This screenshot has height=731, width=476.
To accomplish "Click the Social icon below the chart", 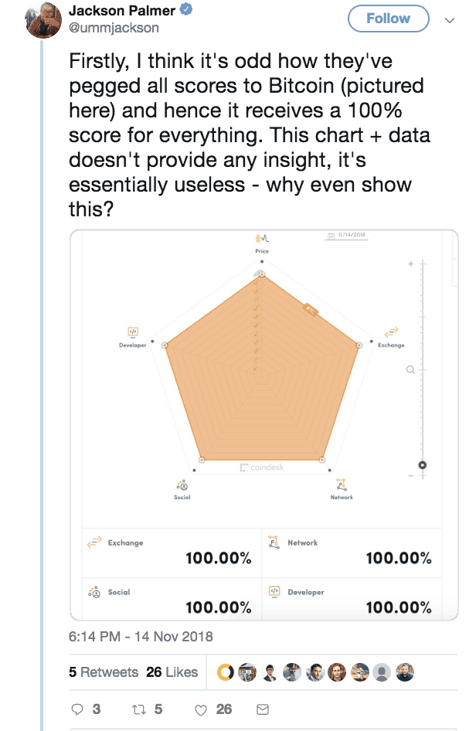I will 182,485.
